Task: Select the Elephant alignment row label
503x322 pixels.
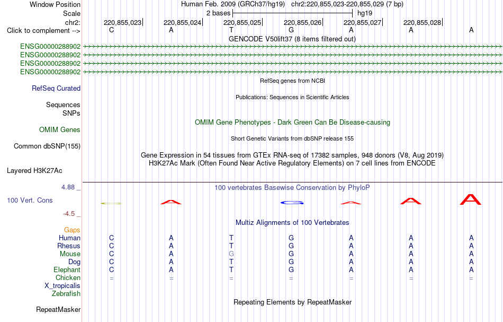Action: tap(67, 269)
